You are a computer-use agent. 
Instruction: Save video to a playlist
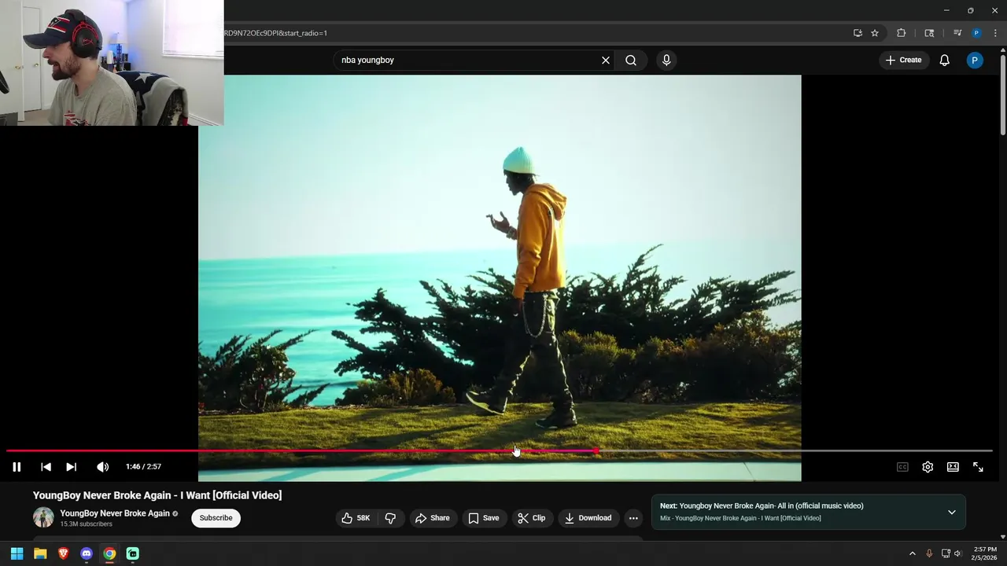pos(484,518)
